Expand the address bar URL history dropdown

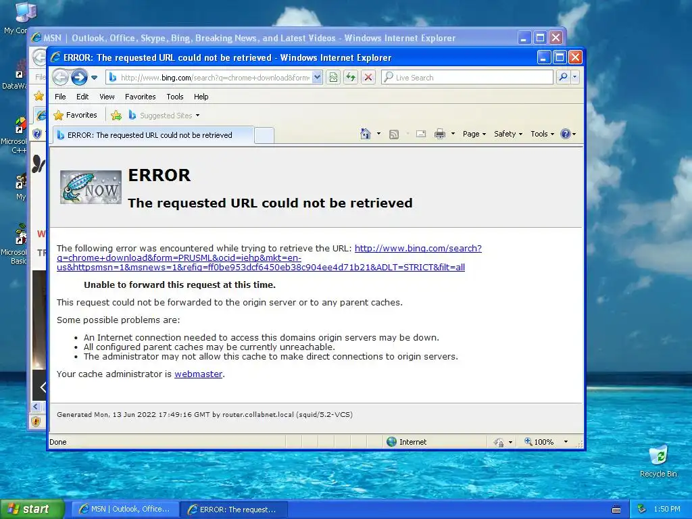point(317,78)
